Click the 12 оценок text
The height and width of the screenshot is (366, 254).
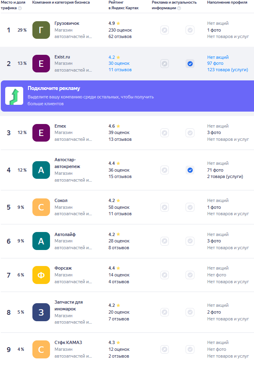point(119,350)
